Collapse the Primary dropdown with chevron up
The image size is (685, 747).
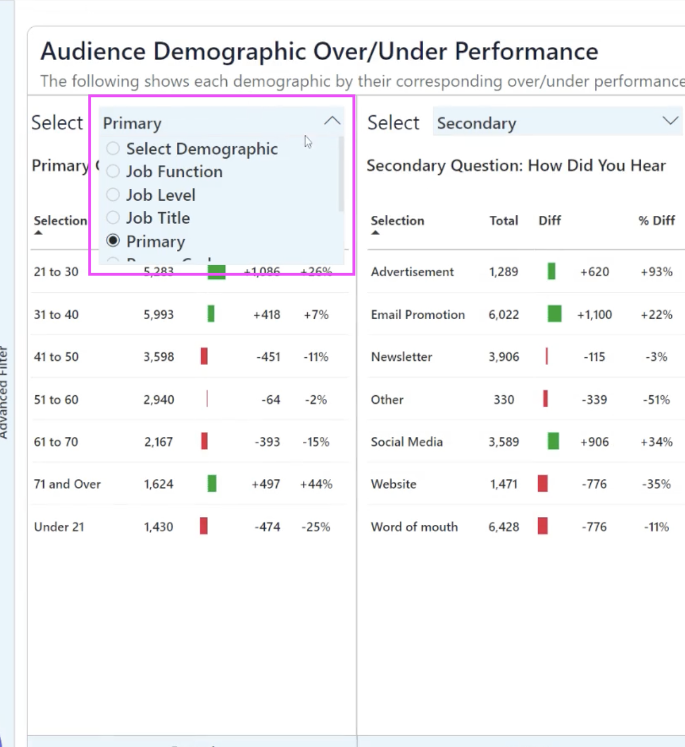click(332, 121)
